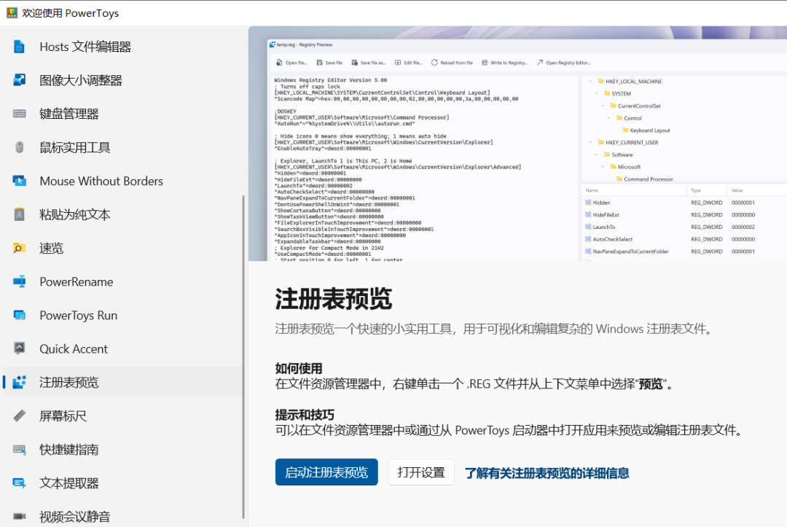Click the Image Resizer (图像大小调整器) icon
The height and width of the screenshot is (527, 787).
pyautogui.click(x=19, y=80)
